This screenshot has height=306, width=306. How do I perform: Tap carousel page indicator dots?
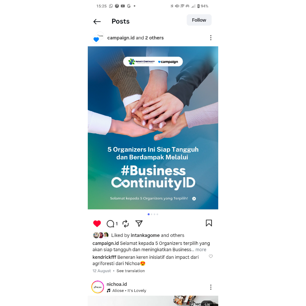[153, 214]
